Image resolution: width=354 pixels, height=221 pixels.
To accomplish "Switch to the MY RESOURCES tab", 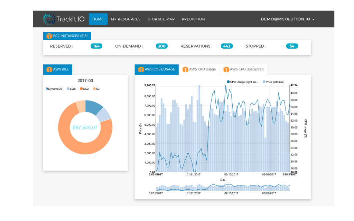I will coord(125,19).
